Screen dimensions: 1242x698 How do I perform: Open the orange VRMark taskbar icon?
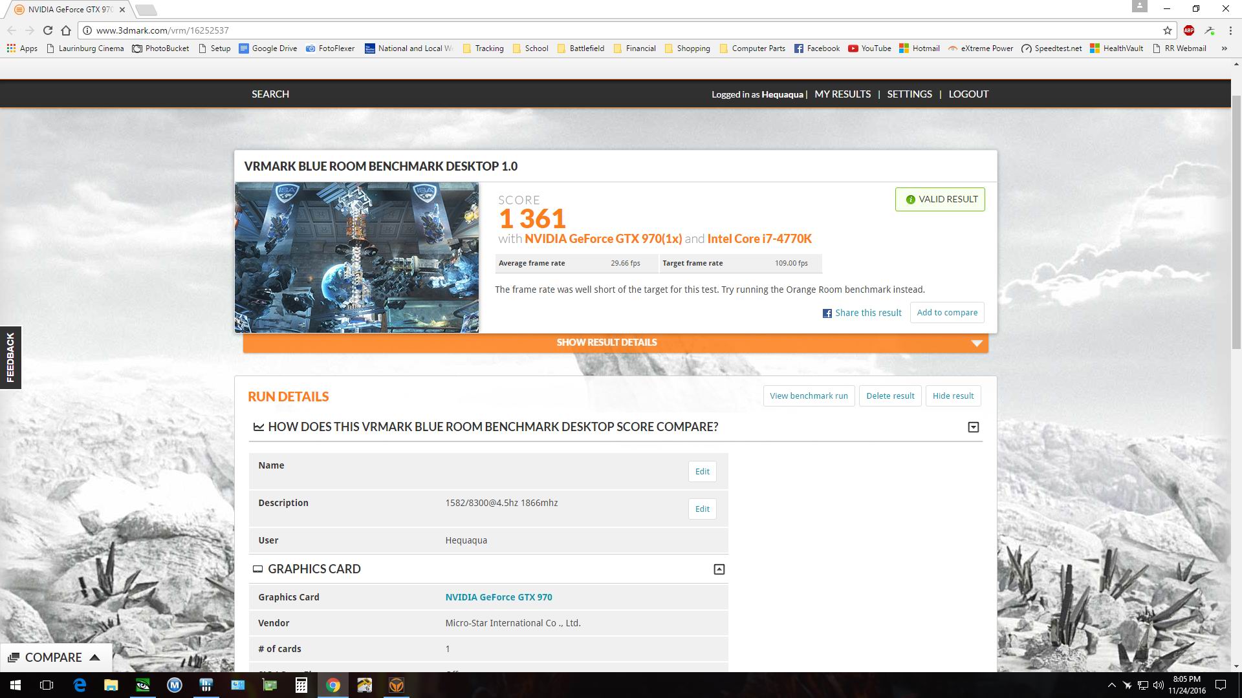[396, 685]
